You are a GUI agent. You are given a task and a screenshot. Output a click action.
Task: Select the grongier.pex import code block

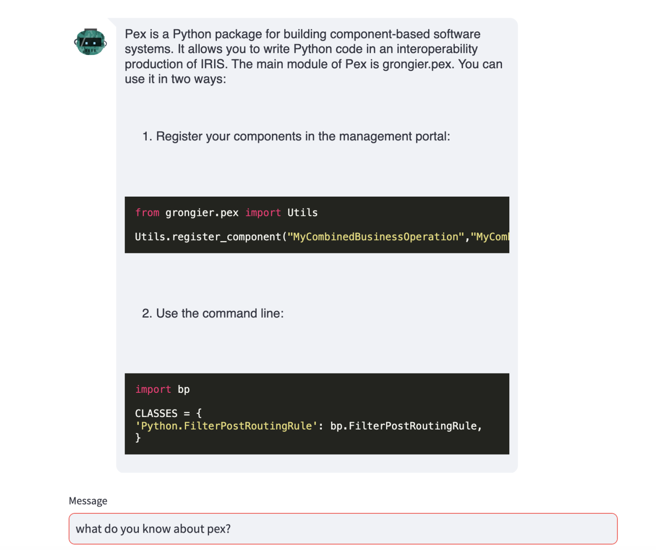pos(317,225)
